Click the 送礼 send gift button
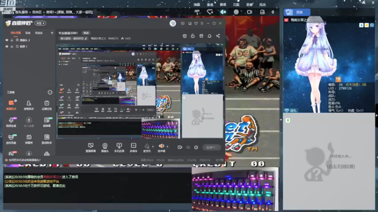378x212 pixels. [291, 111]
